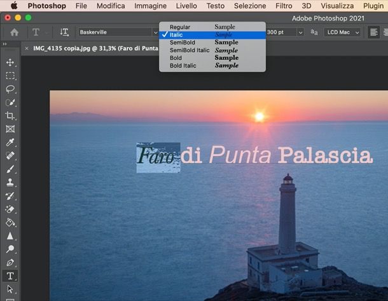Go to Photoshop Home screen icon
The width and height of the screenshot is (388, 301).
pyautogui.click(x=15, y=32)
